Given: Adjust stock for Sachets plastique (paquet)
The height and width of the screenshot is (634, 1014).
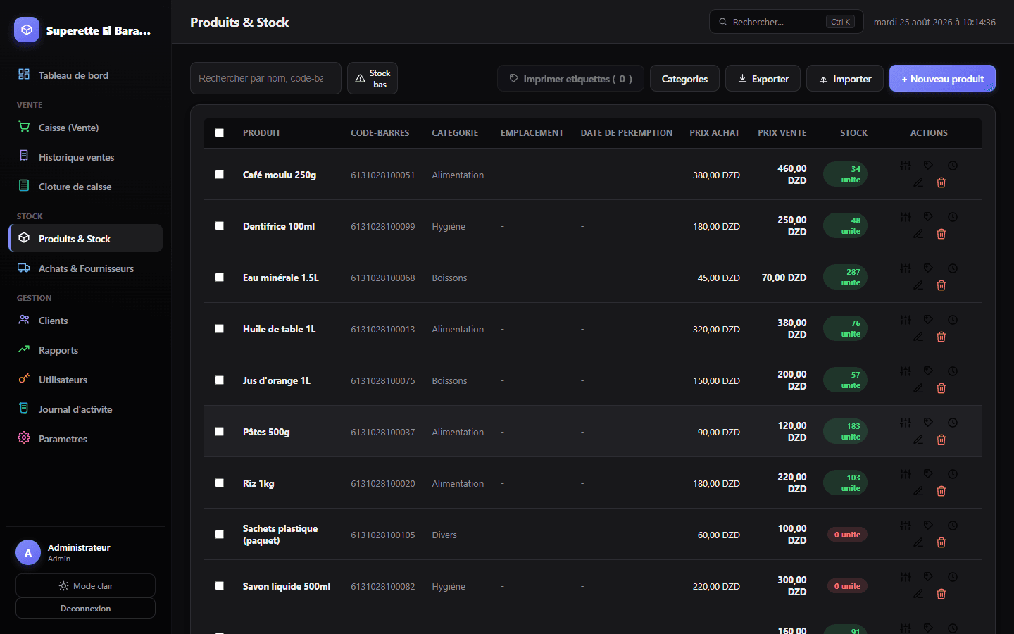Looking at the screenshot, I should pyautogui.click(x=906, y=526).
